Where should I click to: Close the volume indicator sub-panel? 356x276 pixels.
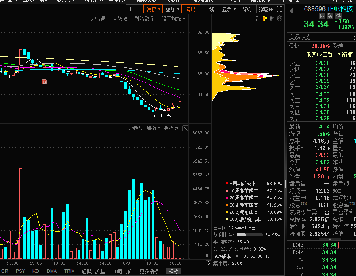coord(185,128)
